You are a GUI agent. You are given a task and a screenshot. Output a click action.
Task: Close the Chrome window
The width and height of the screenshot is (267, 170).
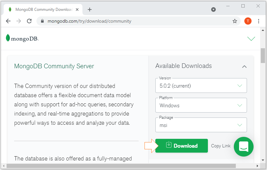[258, 6]
